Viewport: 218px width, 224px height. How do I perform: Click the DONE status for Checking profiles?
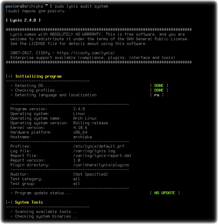pyautogui.click(x=159, y=90)
